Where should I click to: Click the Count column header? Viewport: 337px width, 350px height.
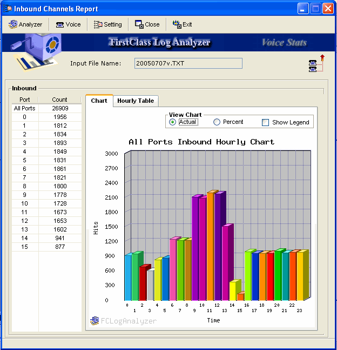pyautogui.click(x=59, y=100)
